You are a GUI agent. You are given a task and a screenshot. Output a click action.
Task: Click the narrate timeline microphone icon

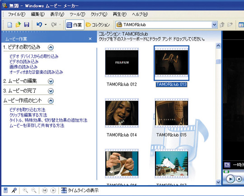[14, 190]
